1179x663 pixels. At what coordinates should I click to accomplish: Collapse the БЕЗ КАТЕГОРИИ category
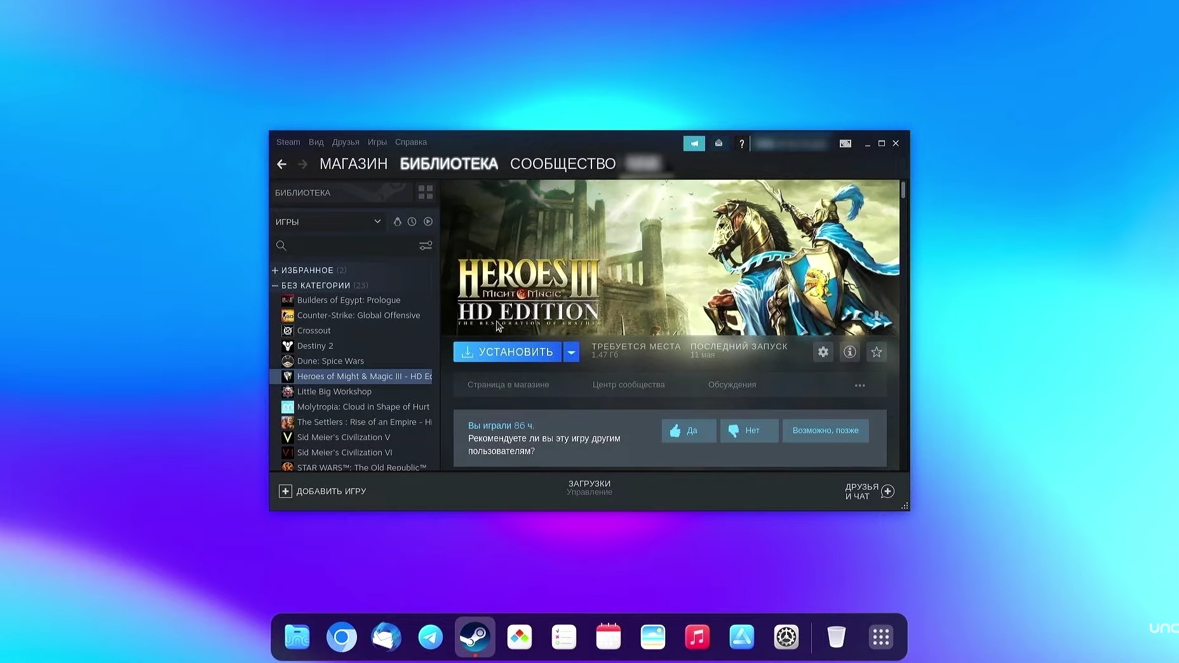(x=275, y=286)
